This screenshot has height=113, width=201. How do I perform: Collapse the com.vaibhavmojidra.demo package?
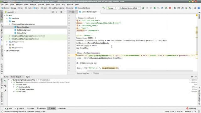click(10, 24)
